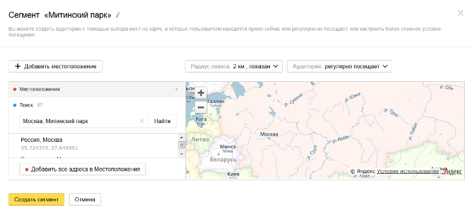Screen dimensions: 473x212
Task: Click the Таллин label on the map
Action: point(216,101)
